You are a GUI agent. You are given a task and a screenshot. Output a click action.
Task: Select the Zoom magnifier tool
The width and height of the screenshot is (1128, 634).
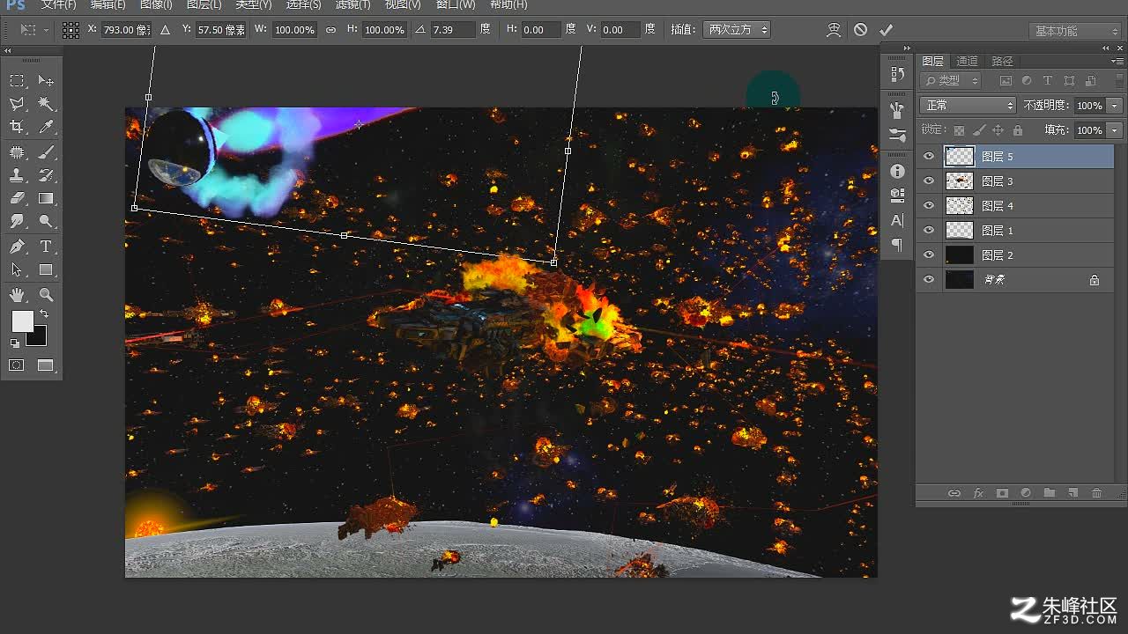pos(46,295)
